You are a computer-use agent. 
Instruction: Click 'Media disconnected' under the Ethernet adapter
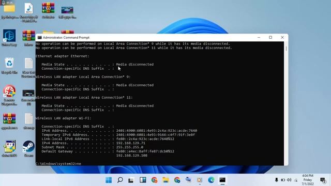point(134,64)
